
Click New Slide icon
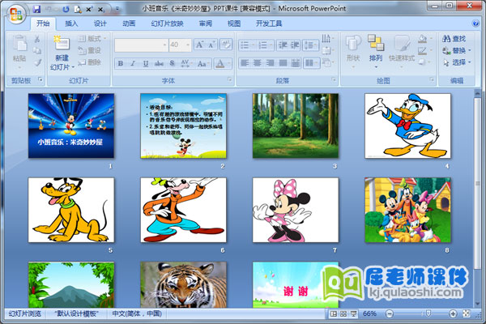tap(62, 43)
